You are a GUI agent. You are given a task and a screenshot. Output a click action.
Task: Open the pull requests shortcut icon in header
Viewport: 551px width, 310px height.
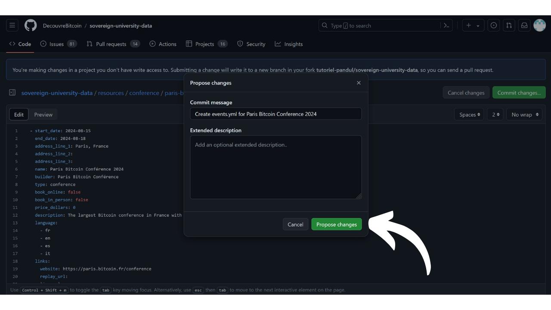pyautogui.click(x=509, y=25)
